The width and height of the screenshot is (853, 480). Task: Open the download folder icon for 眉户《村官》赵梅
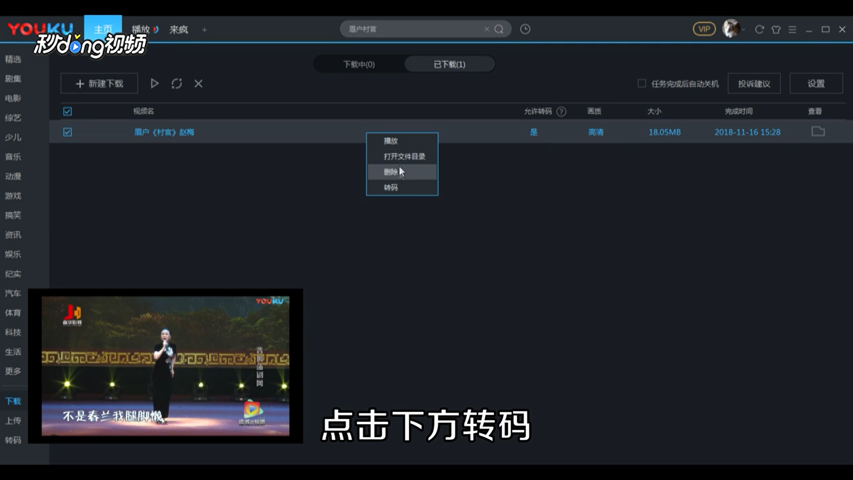pyautogui.click(x=818, y=132)
